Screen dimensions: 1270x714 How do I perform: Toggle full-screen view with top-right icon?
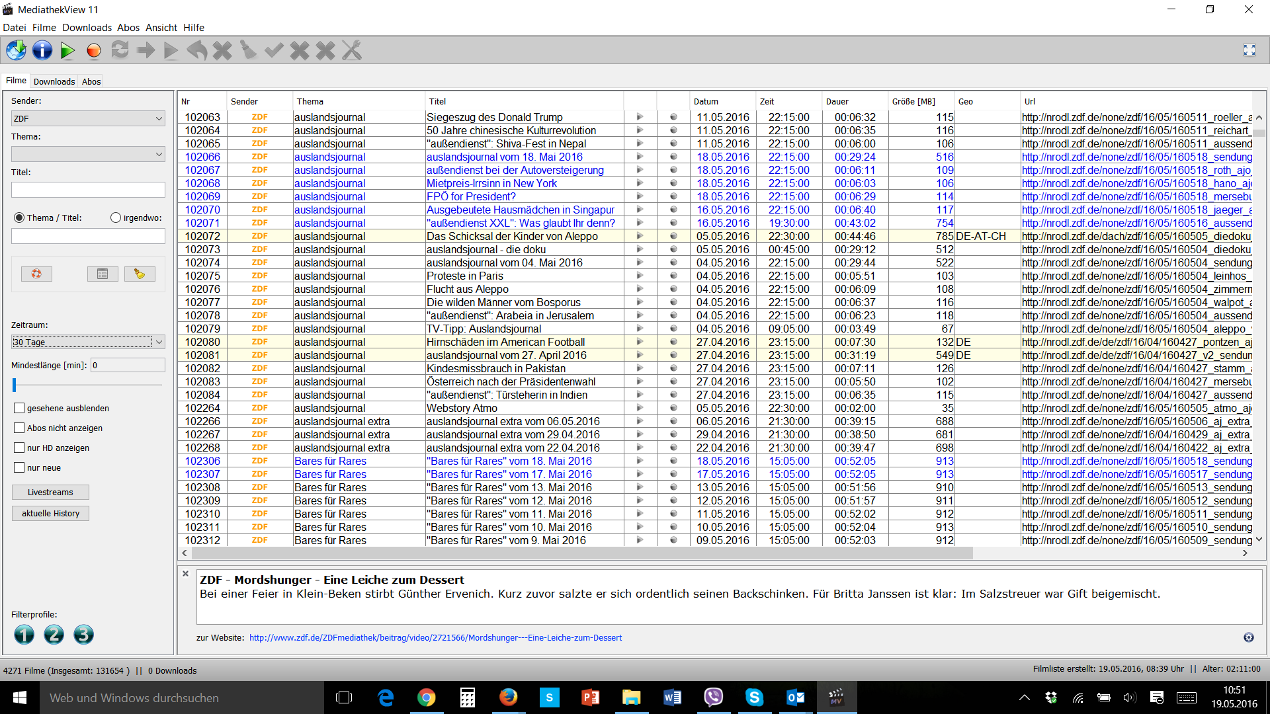[x=1249, y=50]
